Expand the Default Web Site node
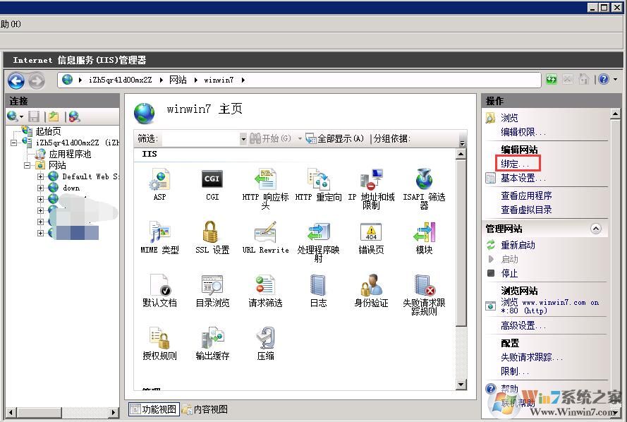Screen dimensions: 627x422 click(x=40, y=176)
